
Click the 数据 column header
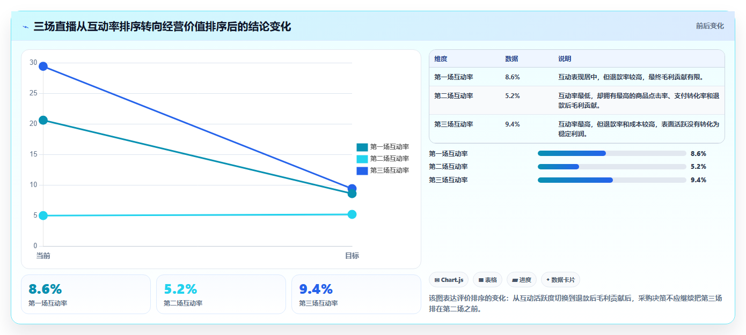[511, 59]
